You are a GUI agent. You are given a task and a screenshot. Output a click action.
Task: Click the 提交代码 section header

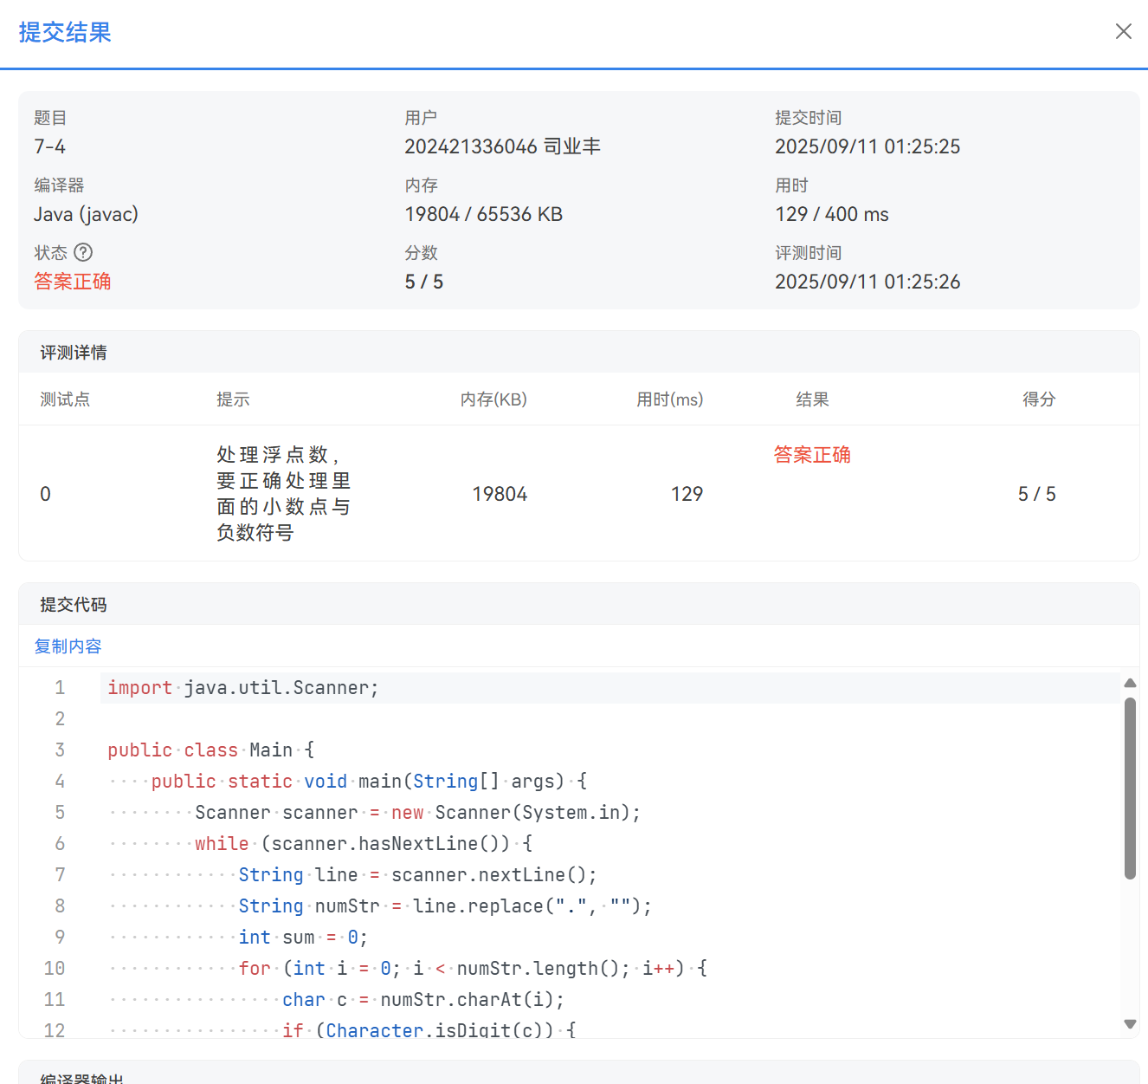pos(72,604)
